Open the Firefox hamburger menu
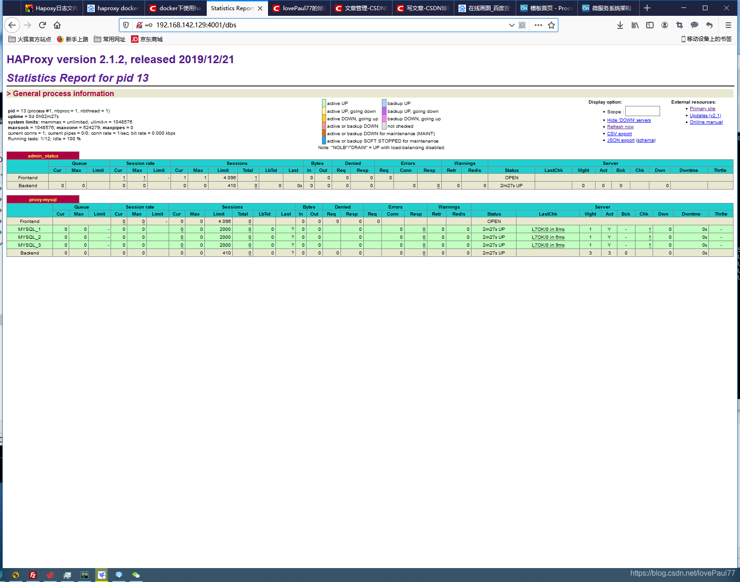Viewport: 740px width, 582px height. pos(728,25)
